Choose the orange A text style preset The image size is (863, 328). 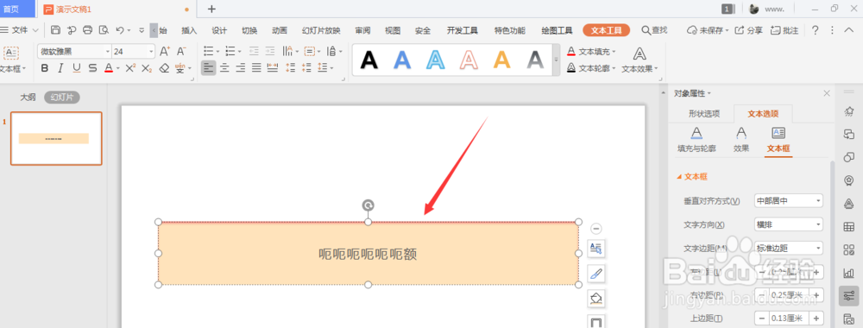point(501,60)
